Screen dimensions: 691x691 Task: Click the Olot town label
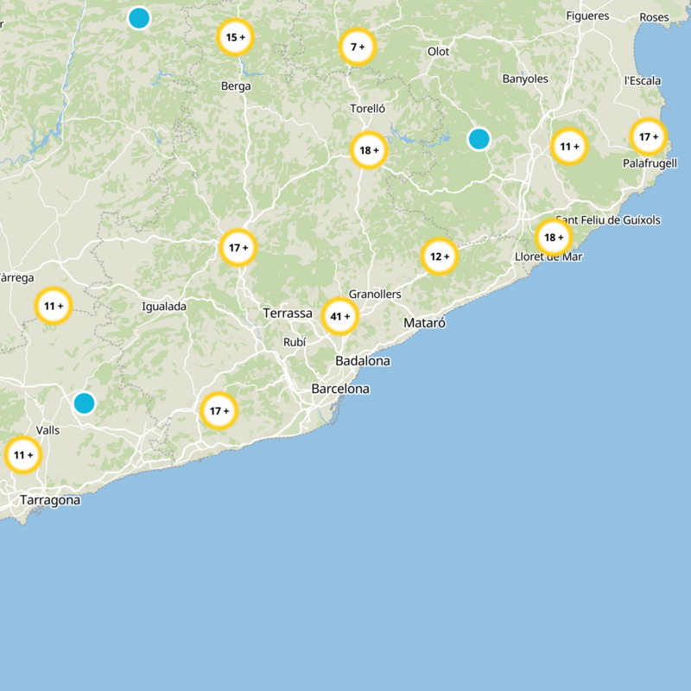click(x=439, y=52)
